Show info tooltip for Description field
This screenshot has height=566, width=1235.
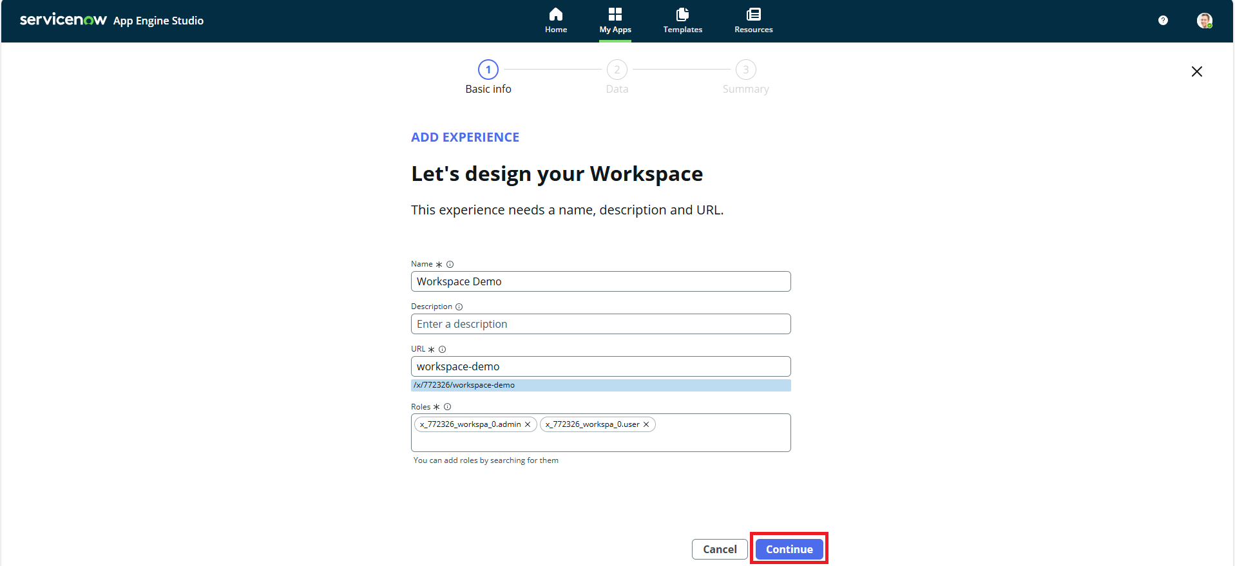[459, 307]
